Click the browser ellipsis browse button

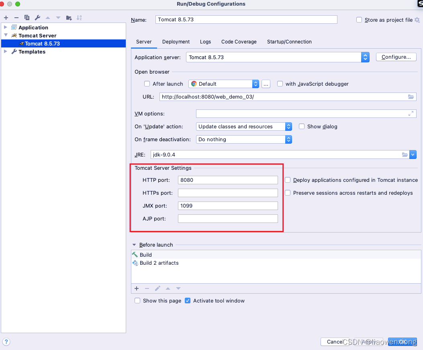[266, 84]
